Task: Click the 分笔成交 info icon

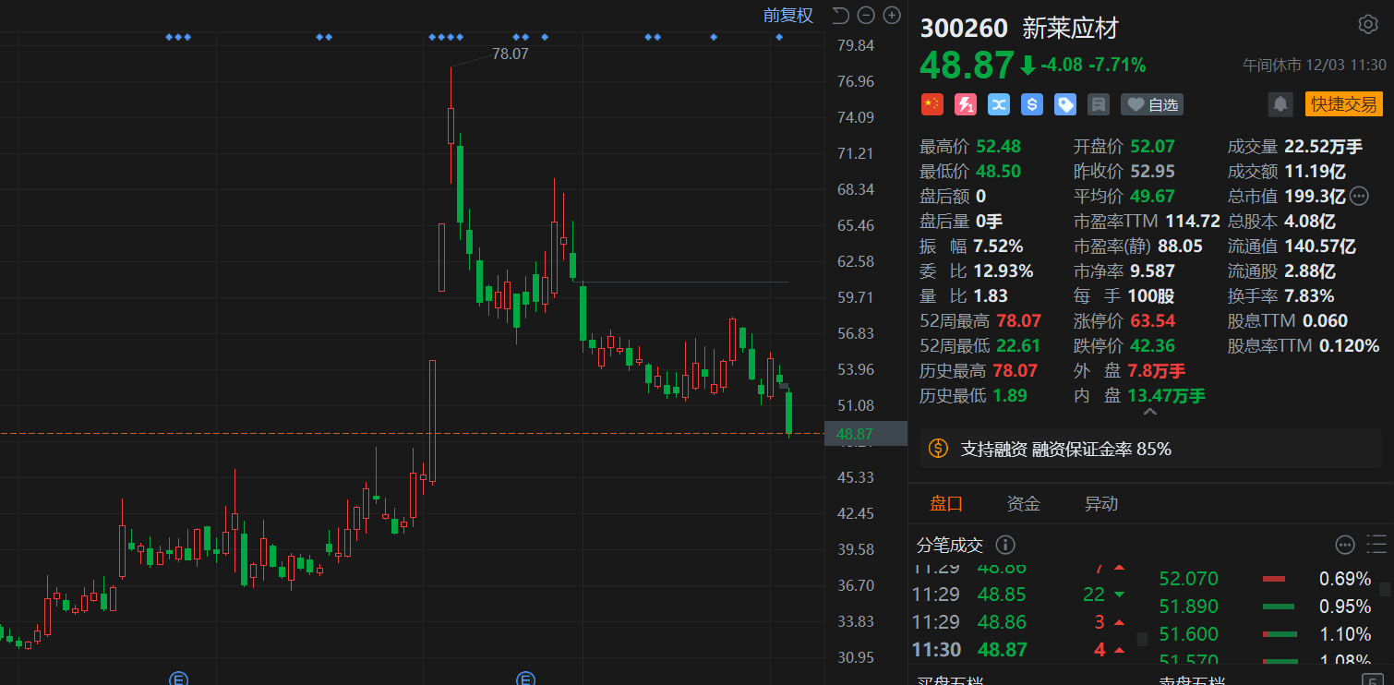Action: [1006, 545]
